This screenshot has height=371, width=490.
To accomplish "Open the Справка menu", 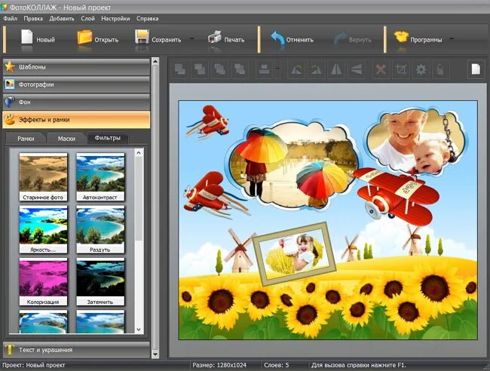I will (x=147, y=18).
